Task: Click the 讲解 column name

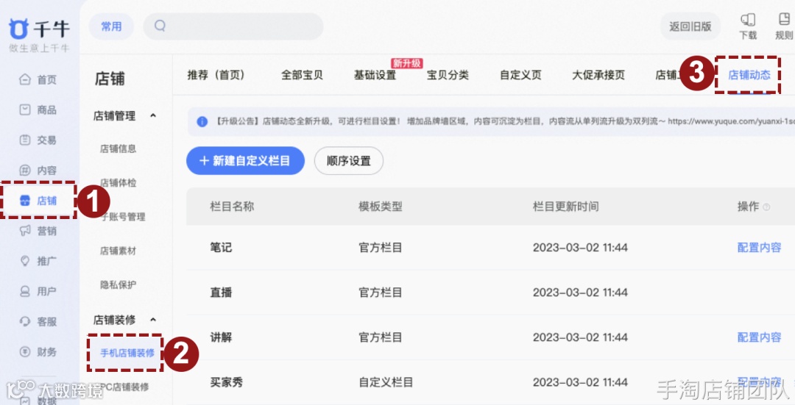Action: (x=221, y=337)
